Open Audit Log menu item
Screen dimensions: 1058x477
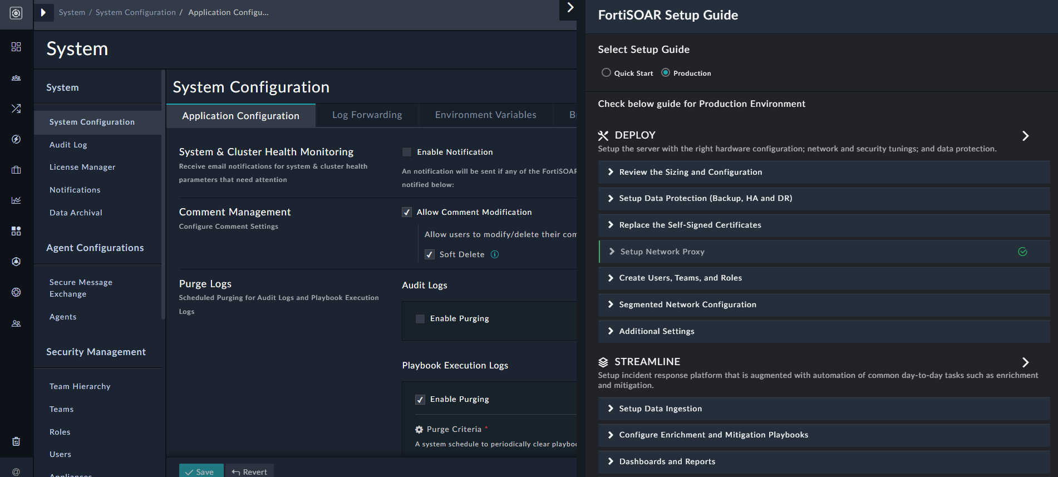pyautogui.click(x=68, y=145)
